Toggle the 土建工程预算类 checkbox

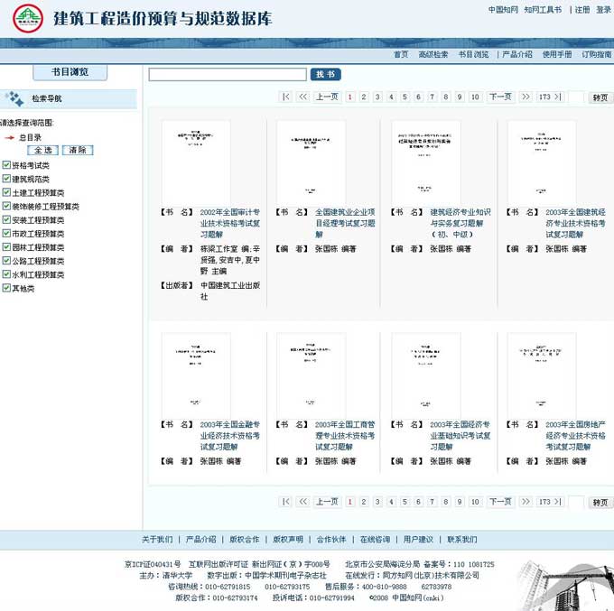(x=6, y=193)
